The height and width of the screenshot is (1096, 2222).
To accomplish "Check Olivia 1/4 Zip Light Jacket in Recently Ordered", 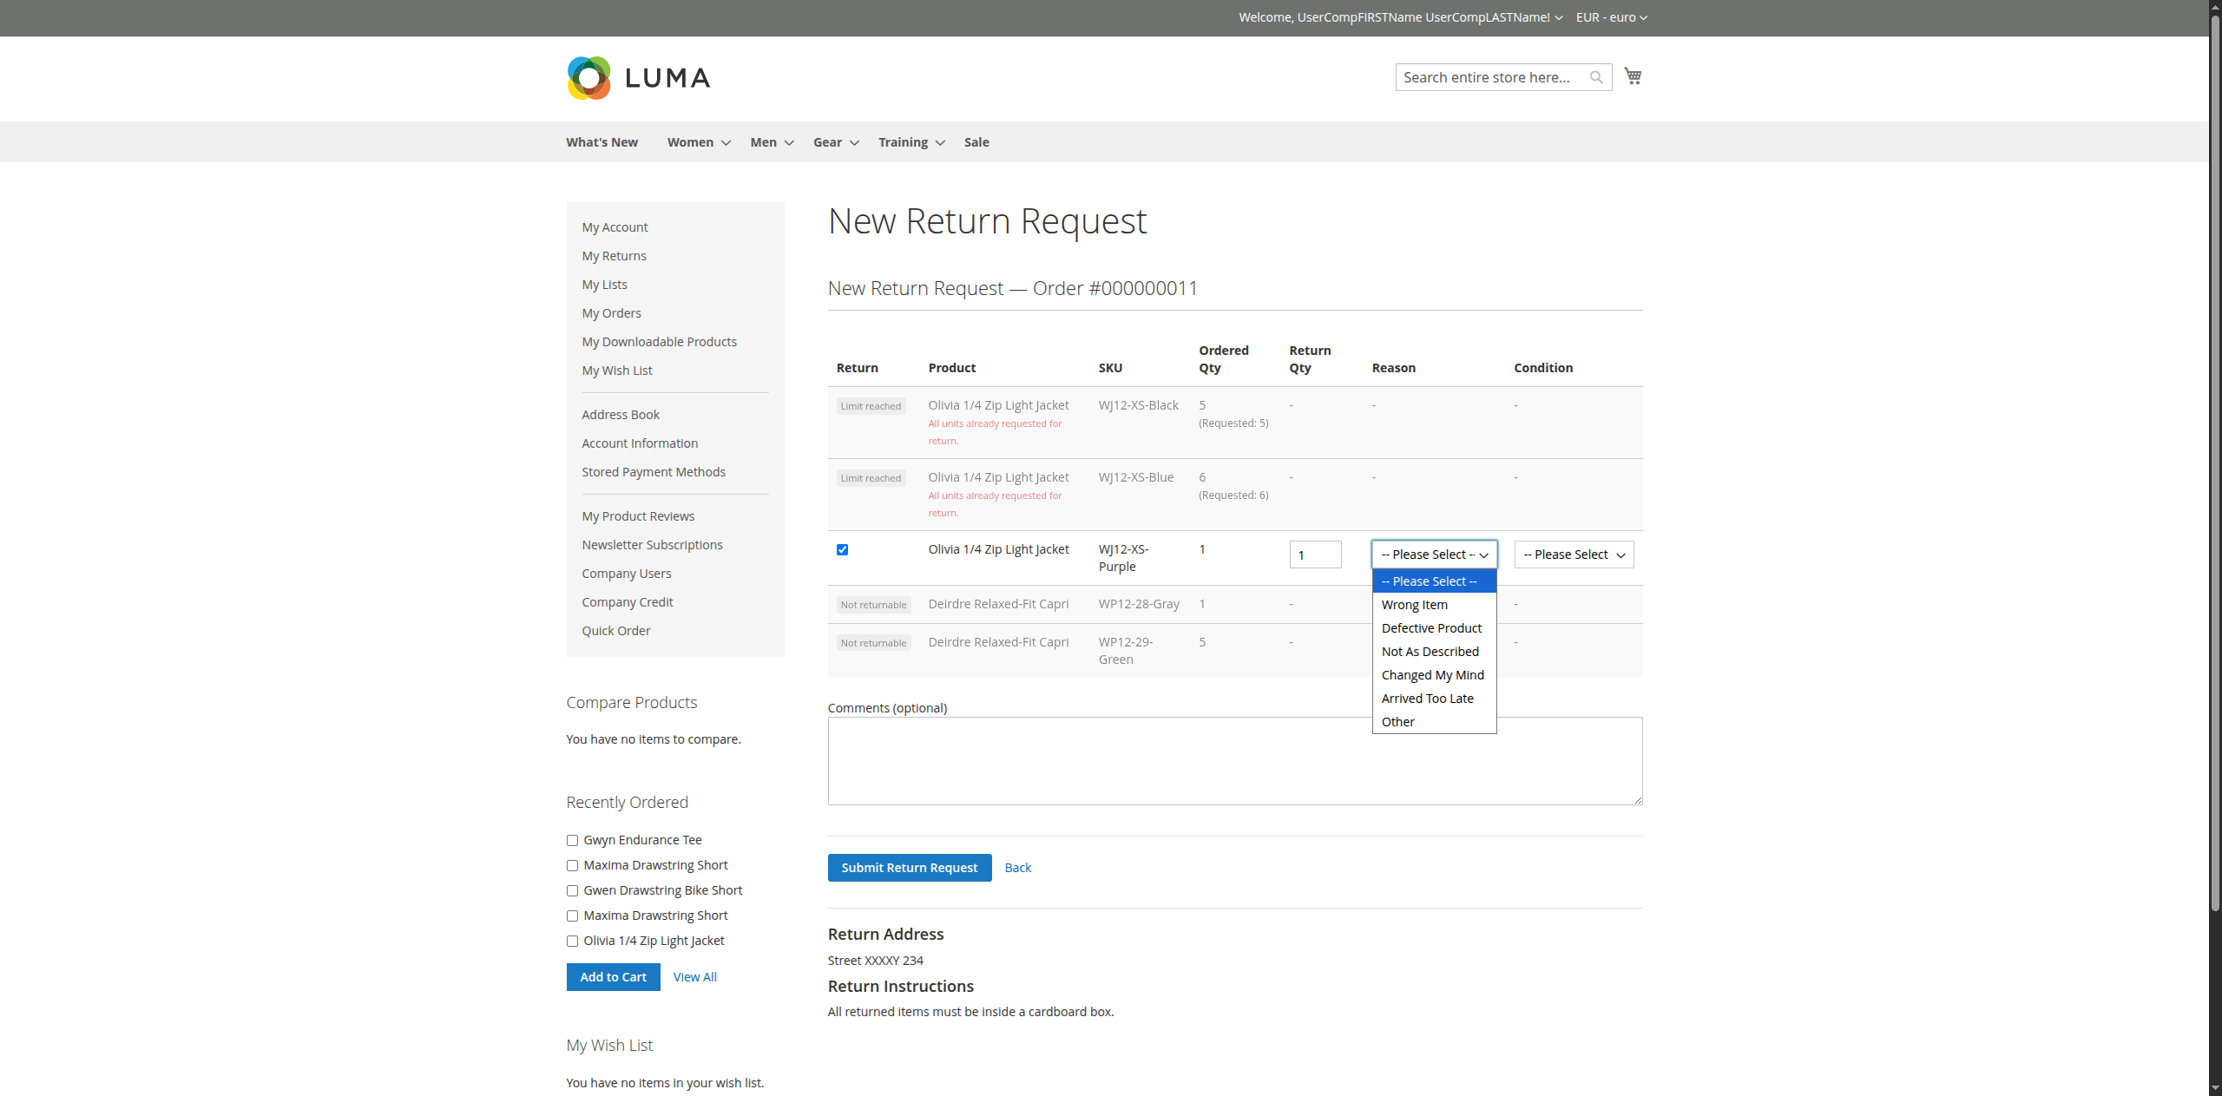I will pos(572,941).
